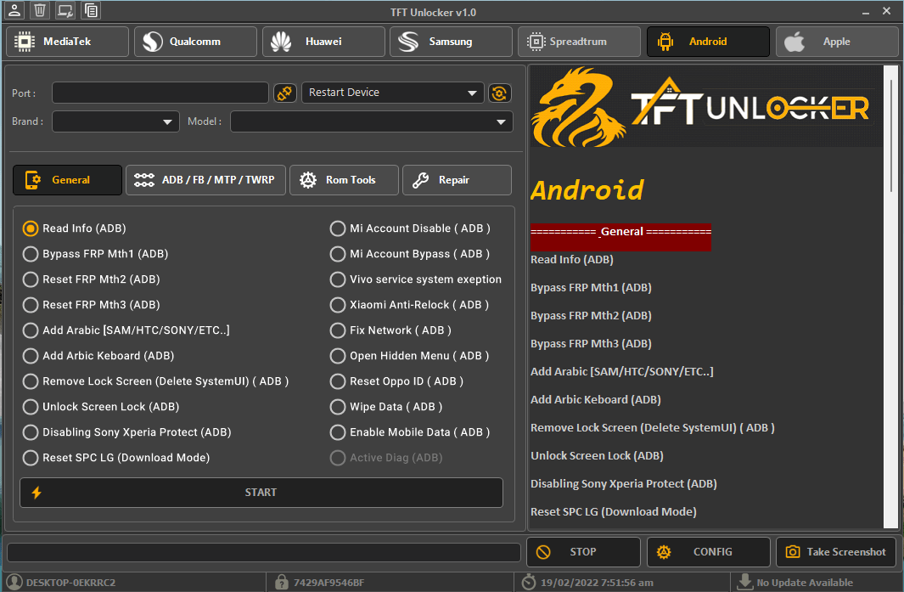Open the Rom Tools tab

click(x=344, y=180)
